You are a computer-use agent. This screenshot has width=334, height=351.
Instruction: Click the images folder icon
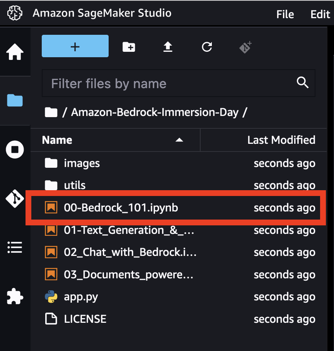(51, 163)
